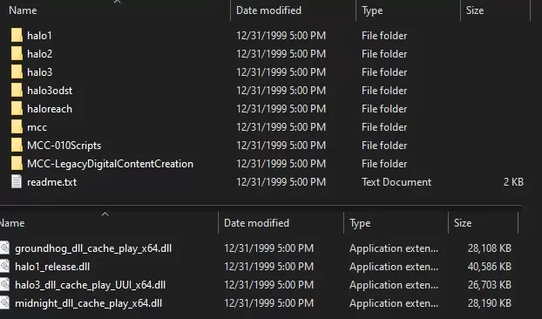
Task: Sort upper list by Type column
Action: point(372,10)
